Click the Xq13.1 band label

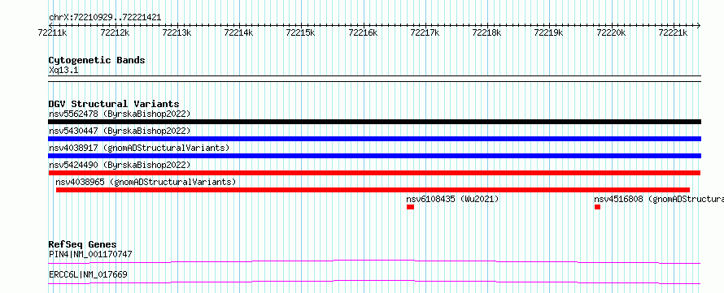(x=63, y=71)
